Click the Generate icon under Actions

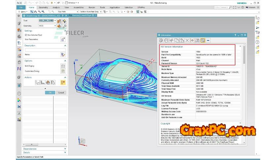pos(37,83)
